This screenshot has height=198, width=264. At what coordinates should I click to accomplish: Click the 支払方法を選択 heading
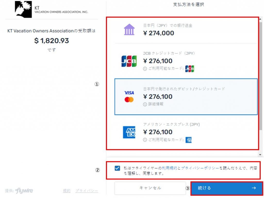pyautogui.click(x=188, y=5)
